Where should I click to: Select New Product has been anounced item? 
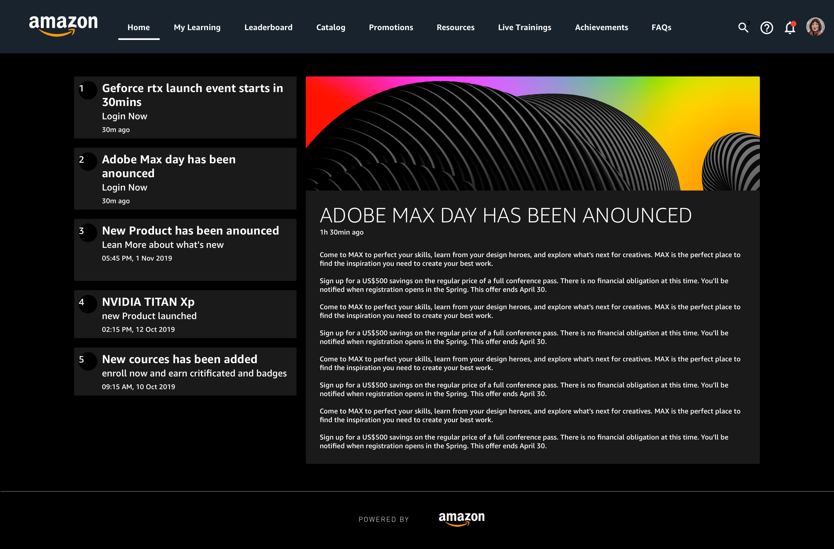pyautogui.click(x=185, y=250)
